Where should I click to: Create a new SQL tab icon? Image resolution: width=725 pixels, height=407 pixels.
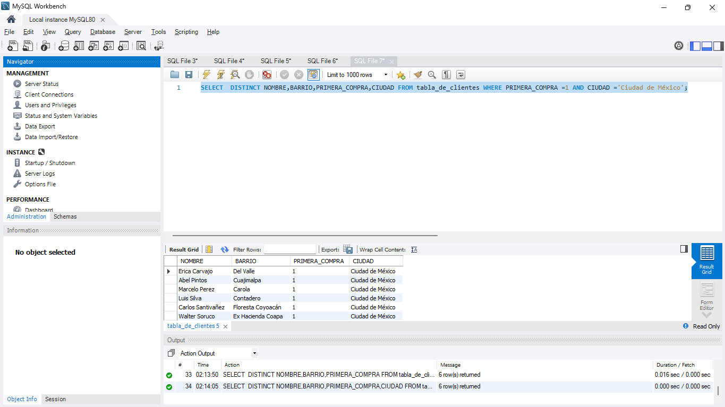click(x=13, y=46)
